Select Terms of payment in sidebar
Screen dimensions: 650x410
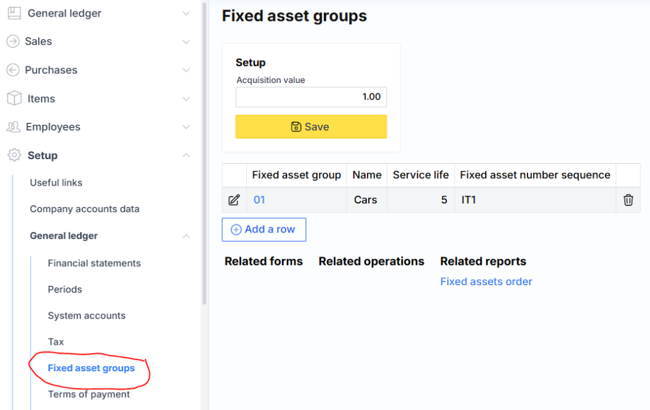[89, 394]
